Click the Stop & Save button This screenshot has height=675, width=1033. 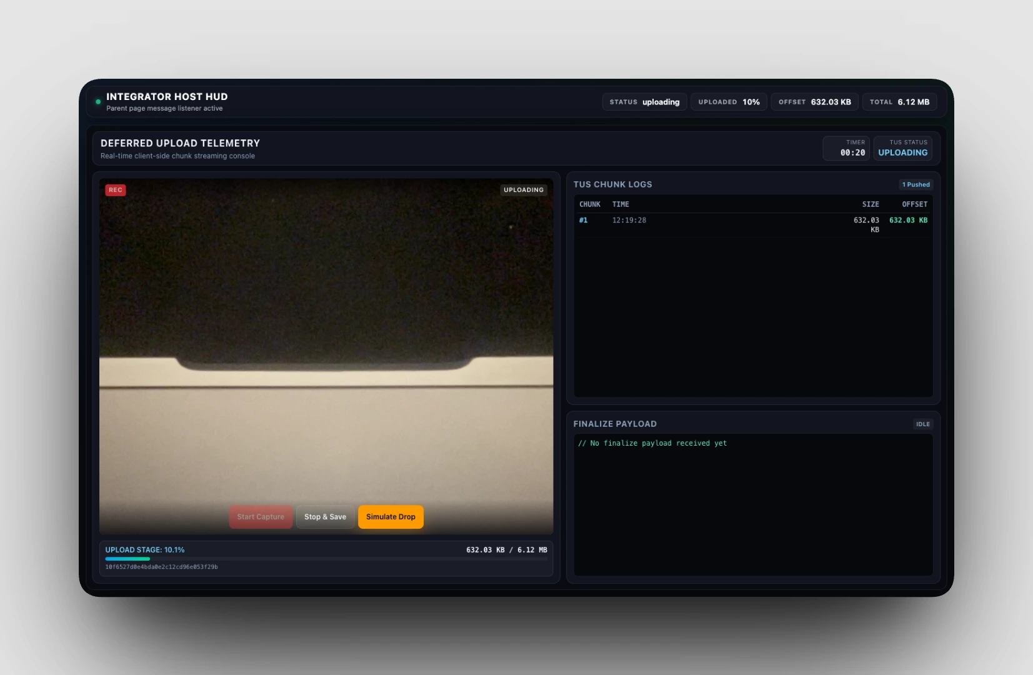point(325,517)
